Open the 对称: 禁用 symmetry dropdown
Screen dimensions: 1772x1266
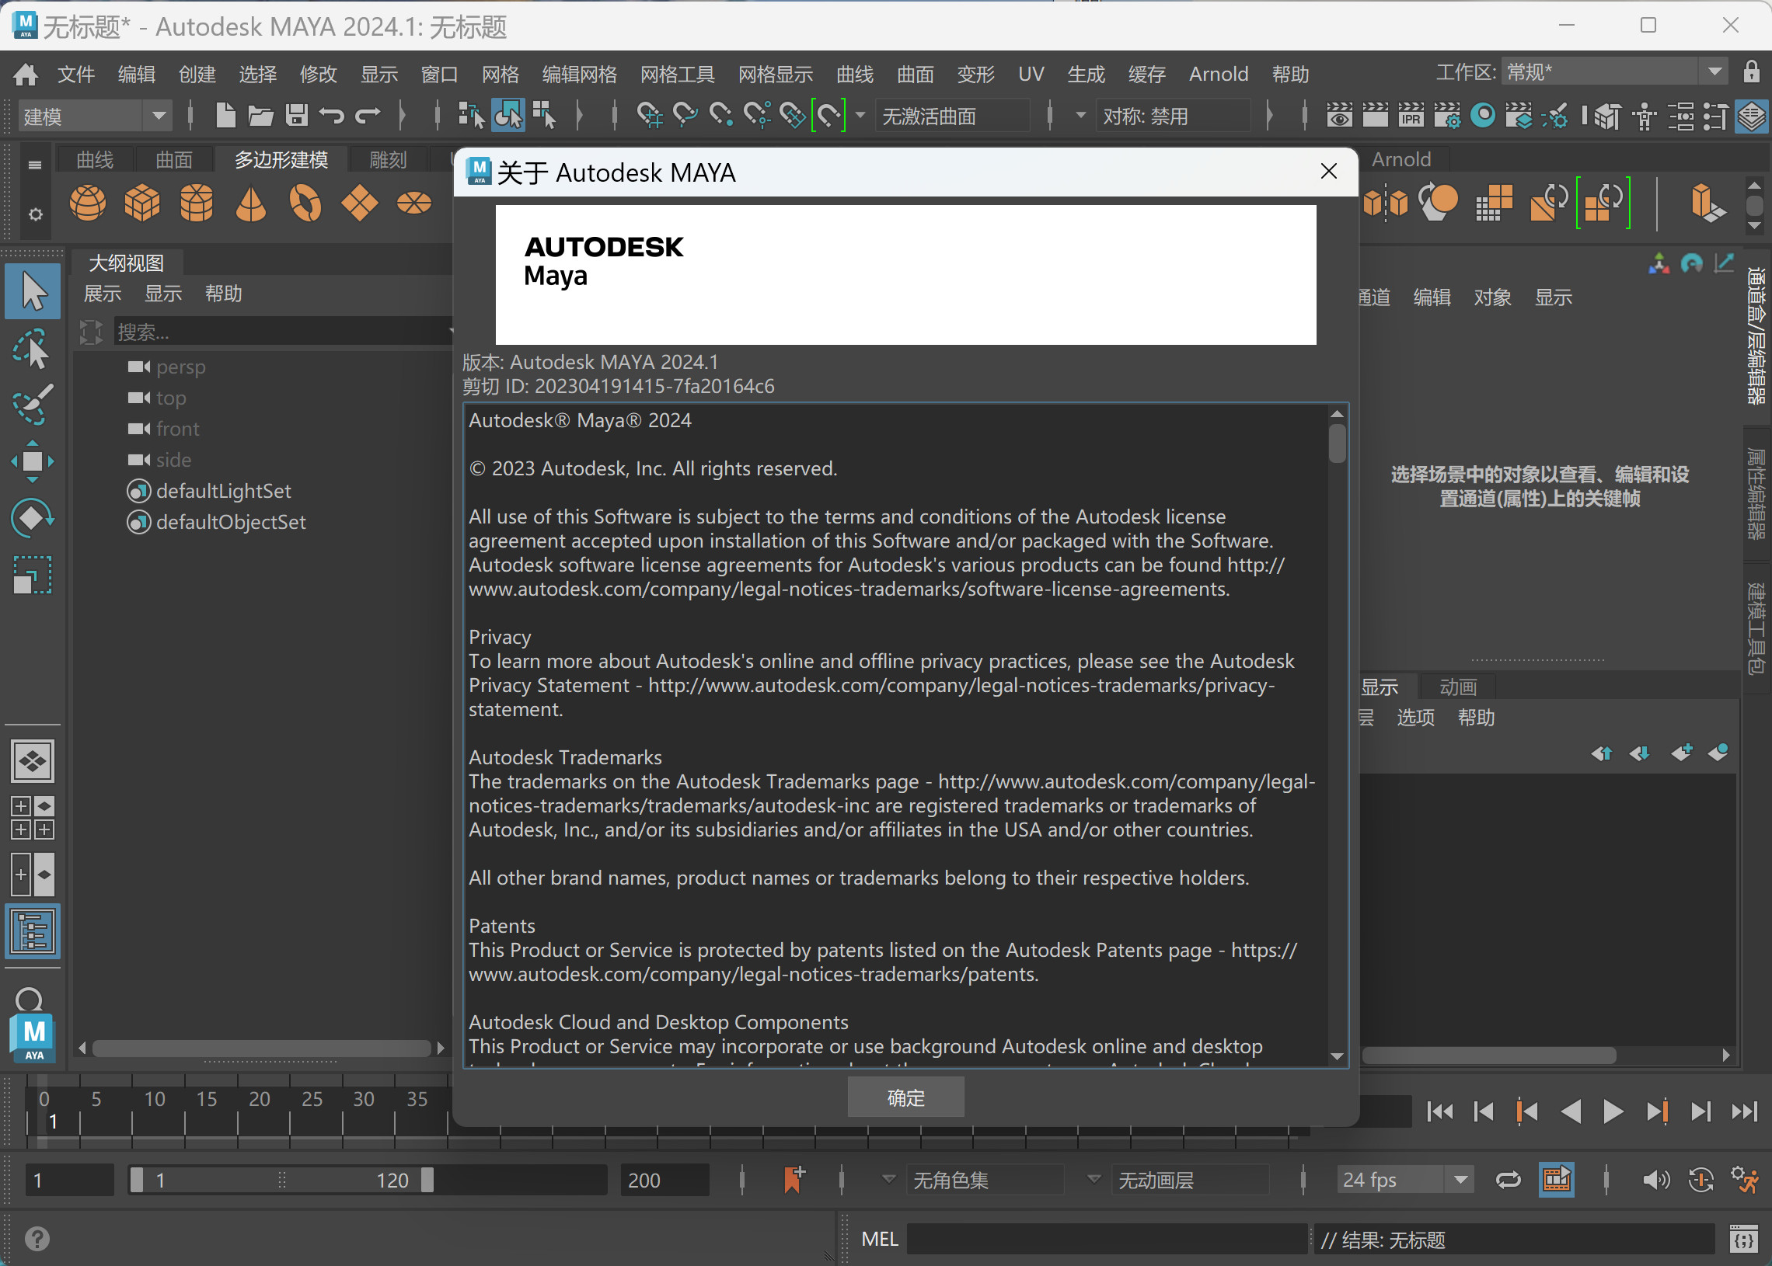pyautogui.click(x=1173, y=117)
